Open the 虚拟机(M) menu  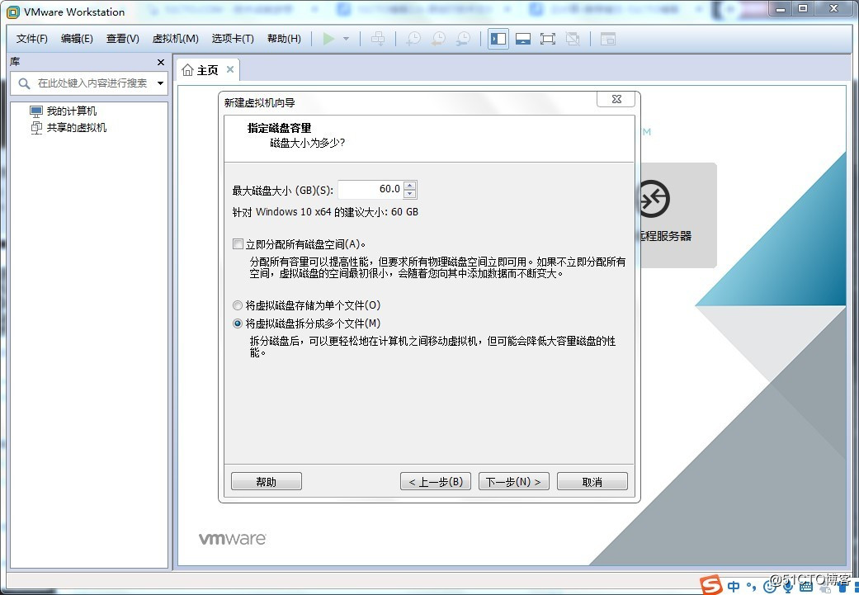pos(175,38)
